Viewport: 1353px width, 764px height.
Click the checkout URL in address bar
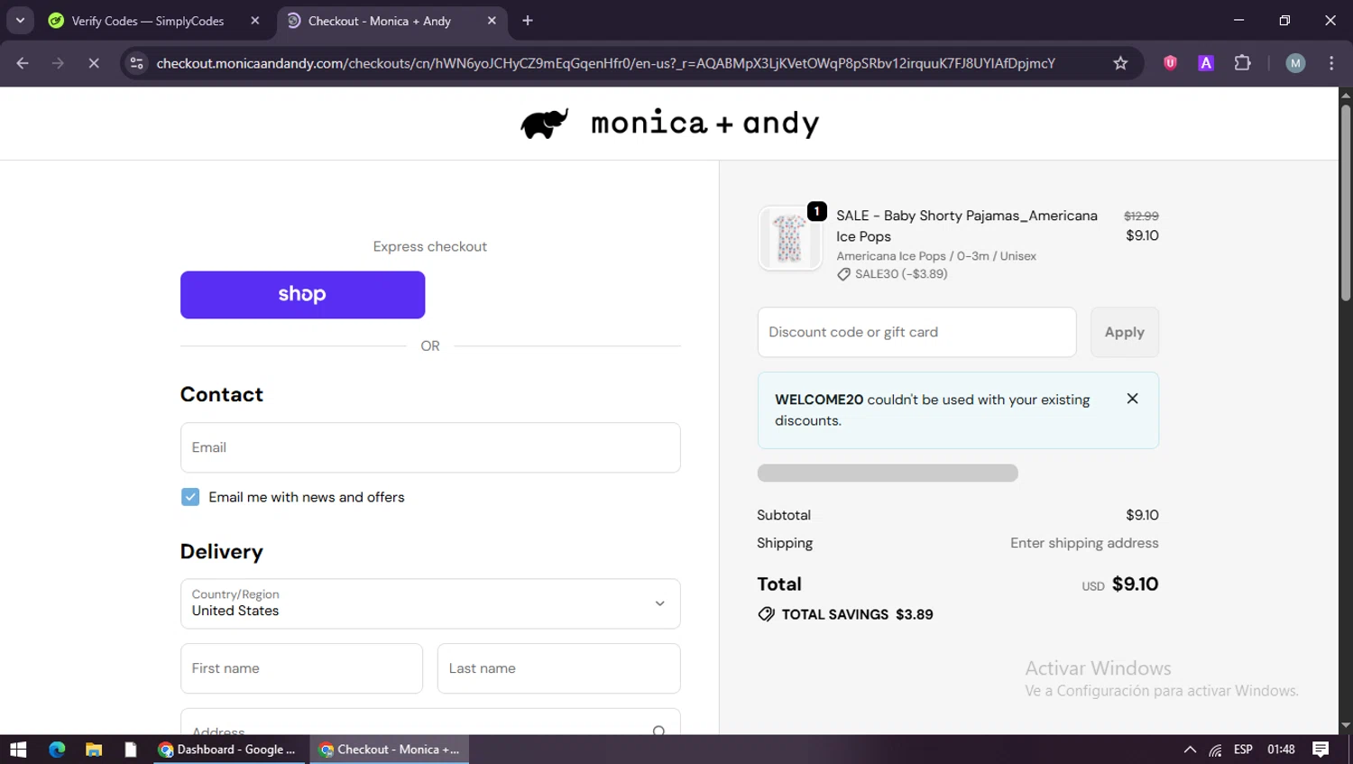click(605, 63)
